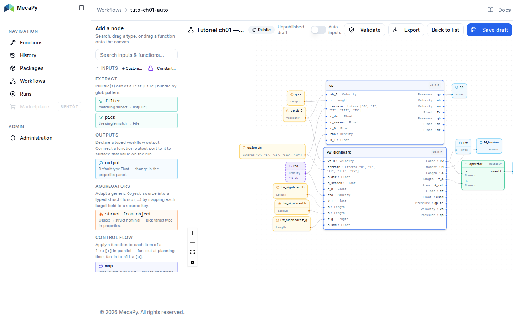Toggle the Auto inputs switch
Viewport: 513px width, 320px height.
pyautogui.click(x=318, y=30)
